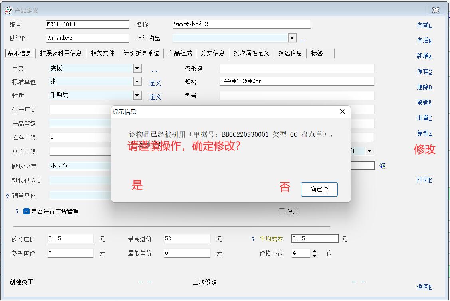Expand the 性质 dropdown showing 采购类
This screenshot has width=450, height=301.
pos(137,95)
